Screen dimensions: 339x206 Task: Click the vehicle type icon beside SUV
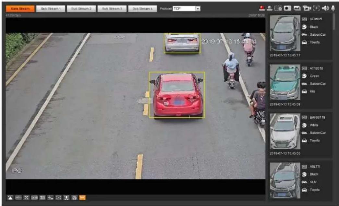point(304,182)
